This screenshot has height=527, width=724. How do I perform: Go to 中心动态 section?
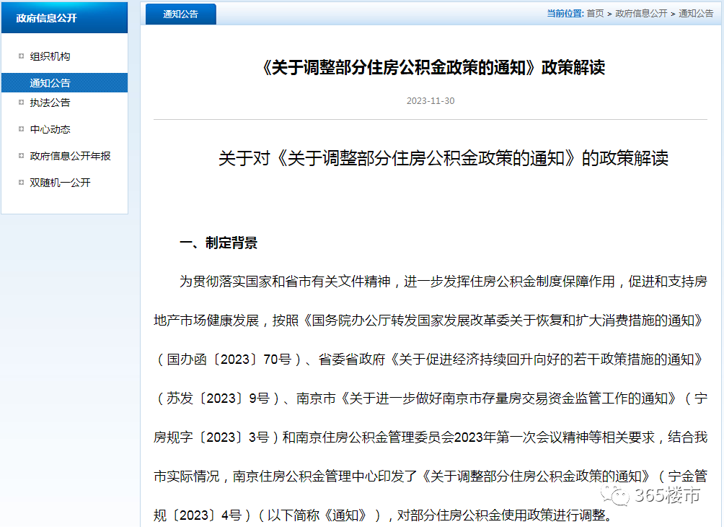(50, 129)
